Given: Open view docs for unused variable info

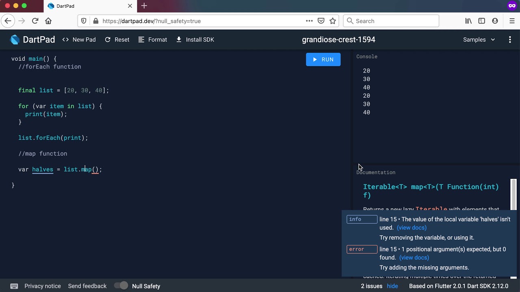Looking at the screenshot, I should [412, 228].
